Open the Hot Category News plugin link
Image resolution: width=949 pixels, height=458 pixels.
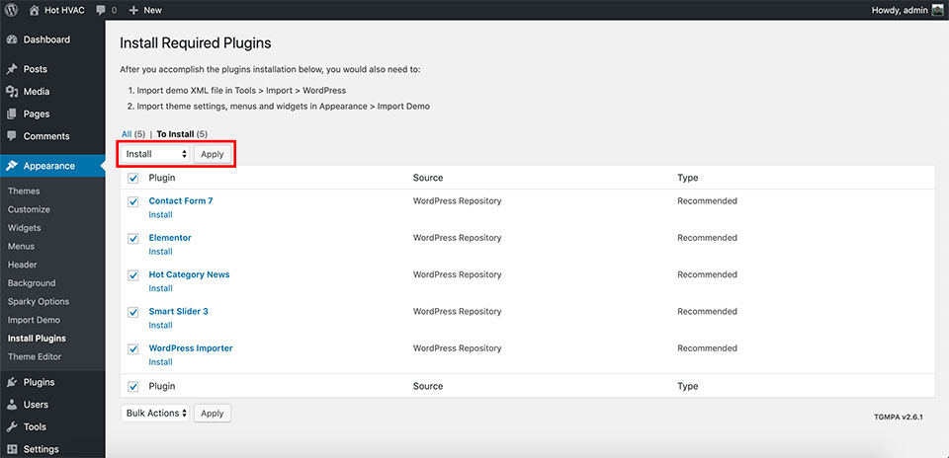pos(190,275)
